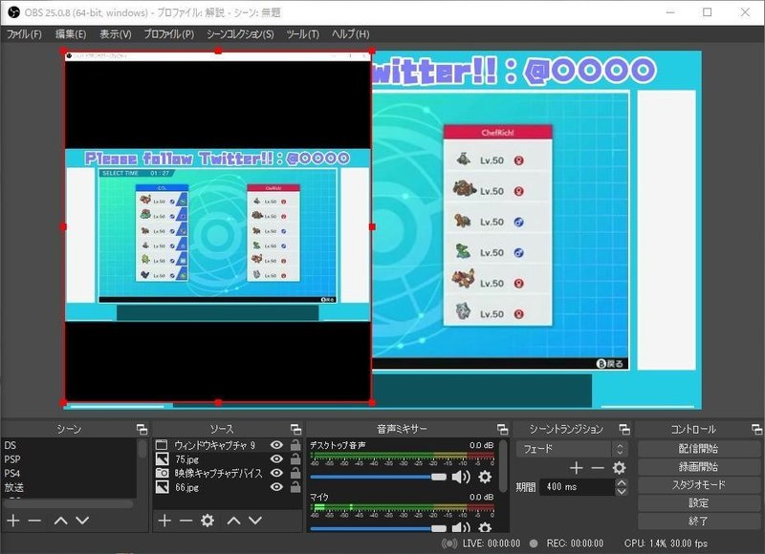This screenshot has height=554, width=765.
Task: Open source properties with the gear icon
Action: click(x=208, y=521)
